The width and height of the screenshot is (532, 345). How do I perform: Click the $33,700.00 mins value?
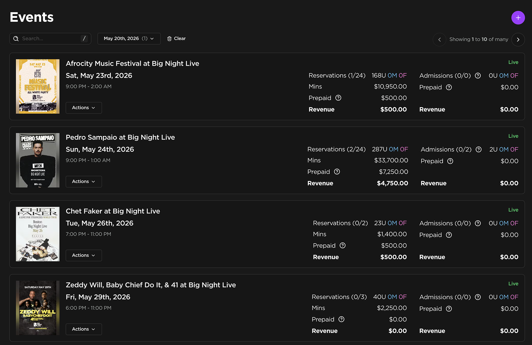(391, 160)
